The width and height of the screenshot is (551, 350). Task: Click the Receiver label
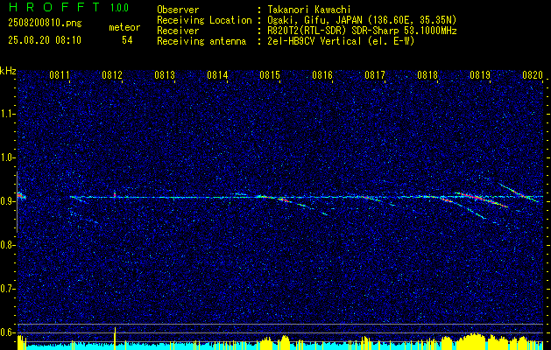click(x=178, y=31)
